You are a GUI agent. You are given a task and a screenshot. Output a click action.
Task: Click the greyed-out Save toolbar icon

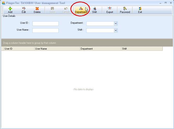52,10
